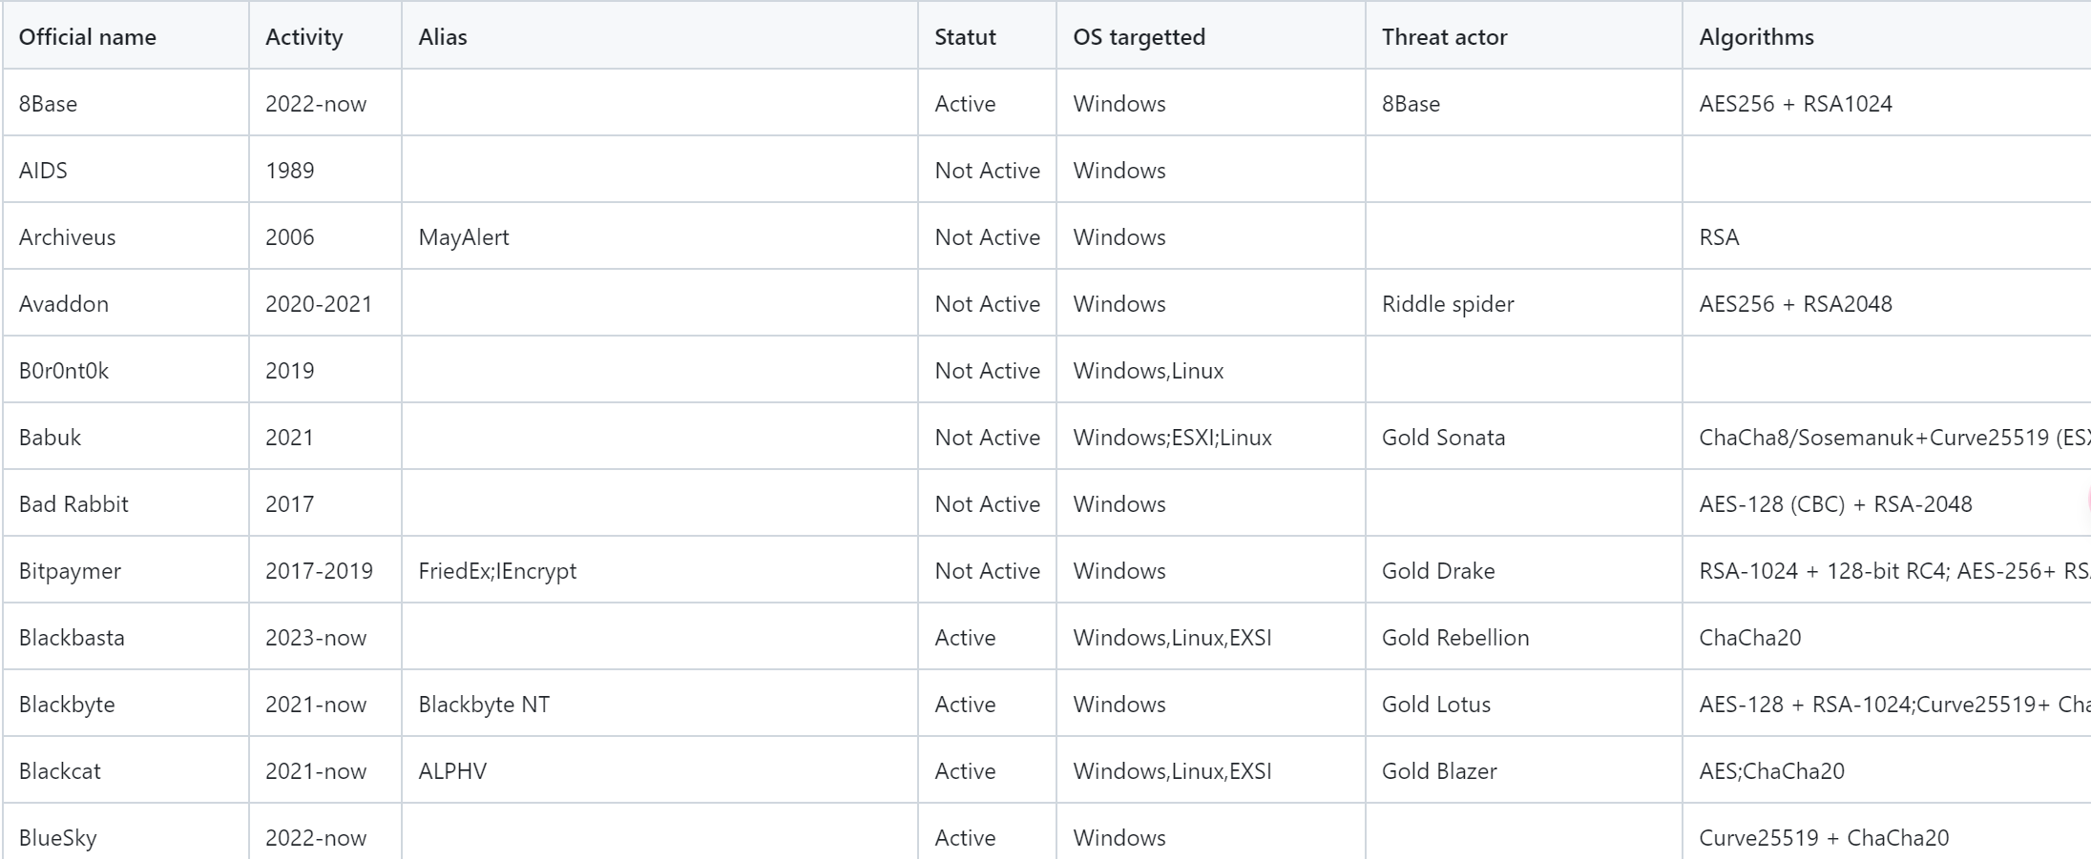Select the Windows;ESXI;Linux OS cell

pyautogui.click(x=1172, y=438)
